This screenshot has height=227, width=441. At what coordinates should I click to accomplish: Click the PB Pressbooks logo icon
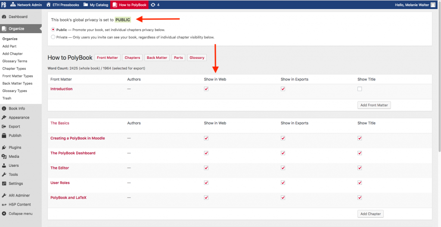coord(3,5)
